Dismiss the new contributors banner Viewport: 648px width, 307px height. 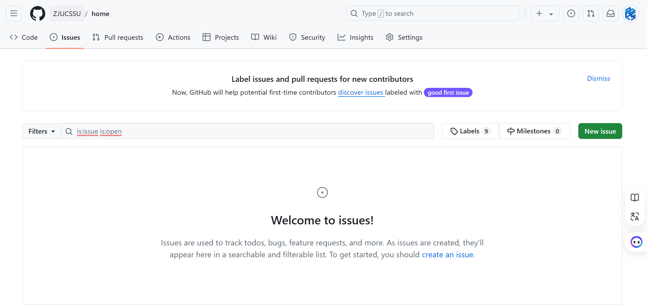coord(598,78)
